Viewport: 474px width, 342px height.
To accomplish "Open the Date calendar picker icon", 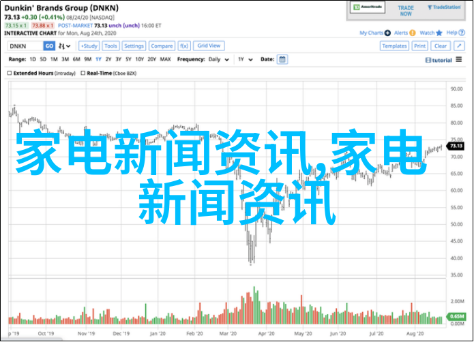I will [282, 59].
